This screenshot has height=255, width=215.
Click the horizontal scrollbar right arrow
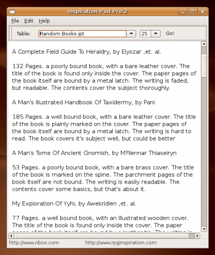click(x=197, y=236)
